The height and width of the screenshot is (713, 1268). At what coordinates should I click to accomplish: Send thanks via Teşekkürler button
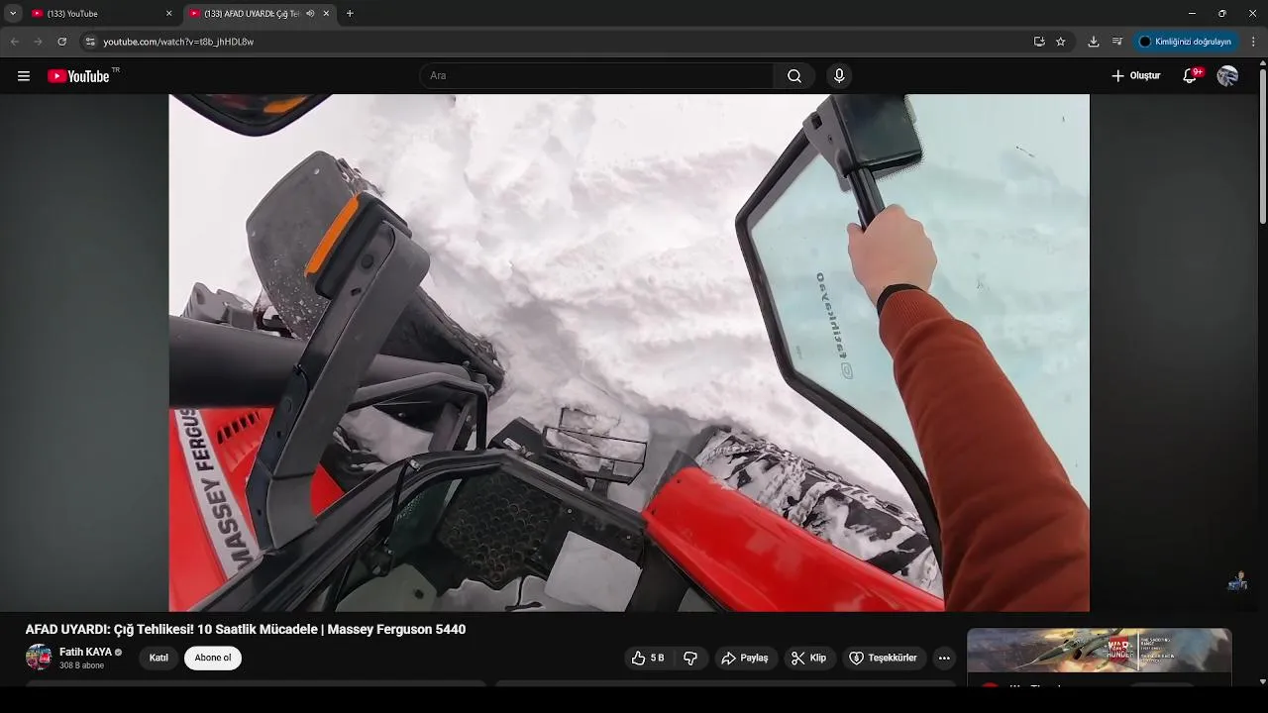(x=883, y=658)
